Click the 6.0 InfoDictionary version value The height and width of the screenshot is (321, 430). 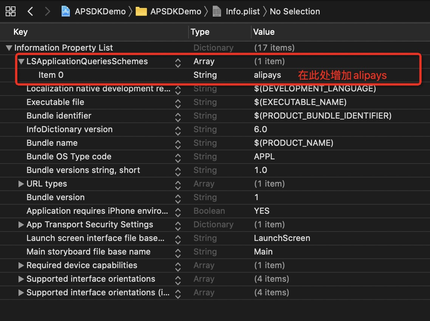coord(260,130)
